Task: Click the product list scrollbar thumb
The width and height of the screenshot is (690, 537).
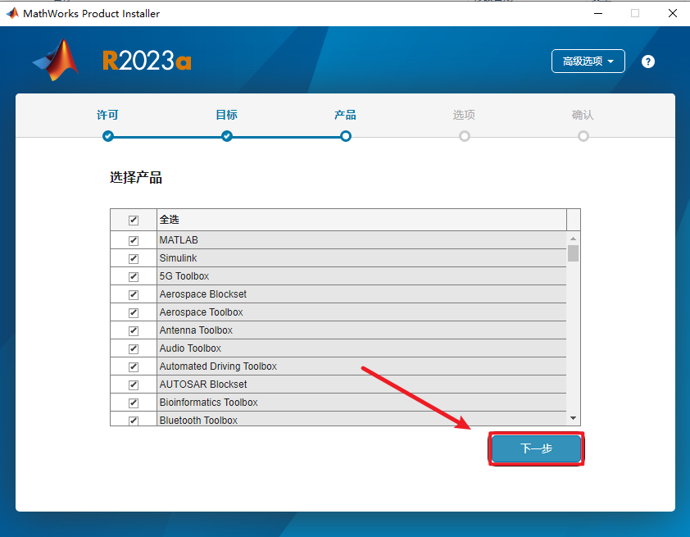Action: pyautogui.click(x=573, y=253)
